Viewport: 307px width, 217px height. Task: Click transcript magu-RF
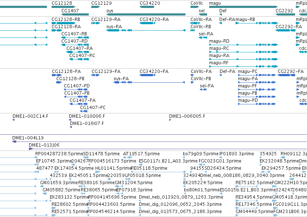[x=219, y=63]
